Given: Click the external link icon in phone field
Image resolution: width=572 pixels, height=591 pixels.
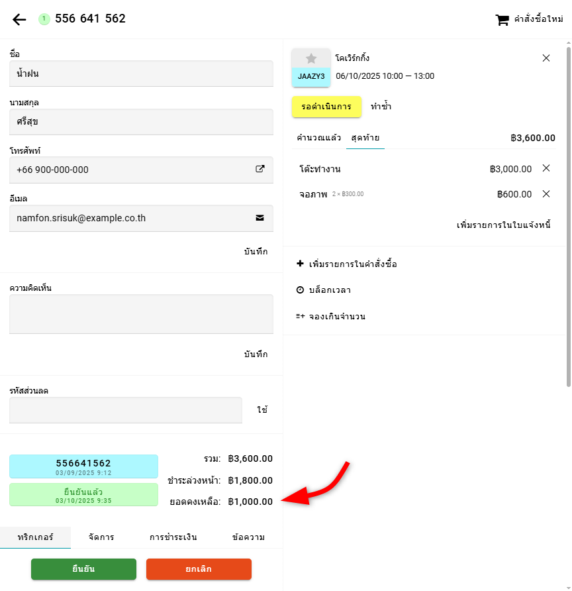Looking at the screenshot, I should [260, 169].
